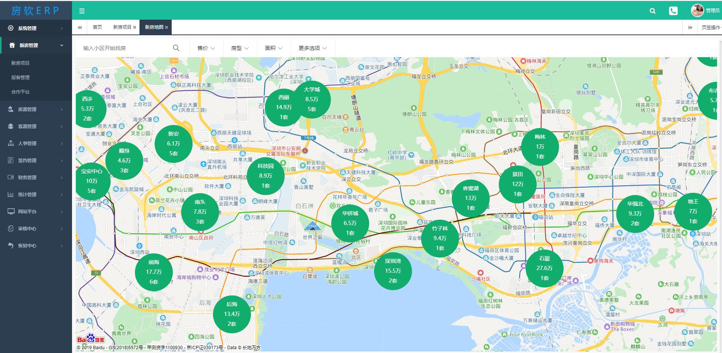Image resolution: width=722 pixels, height=353 pixels.
Task: Click the 新房管理 house icon
Action: 12,45
